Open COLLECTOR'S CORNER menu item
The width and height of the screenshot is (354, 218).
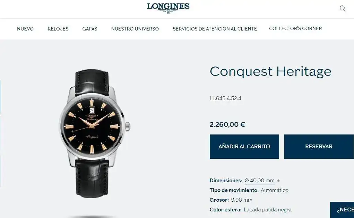point(295,28)
